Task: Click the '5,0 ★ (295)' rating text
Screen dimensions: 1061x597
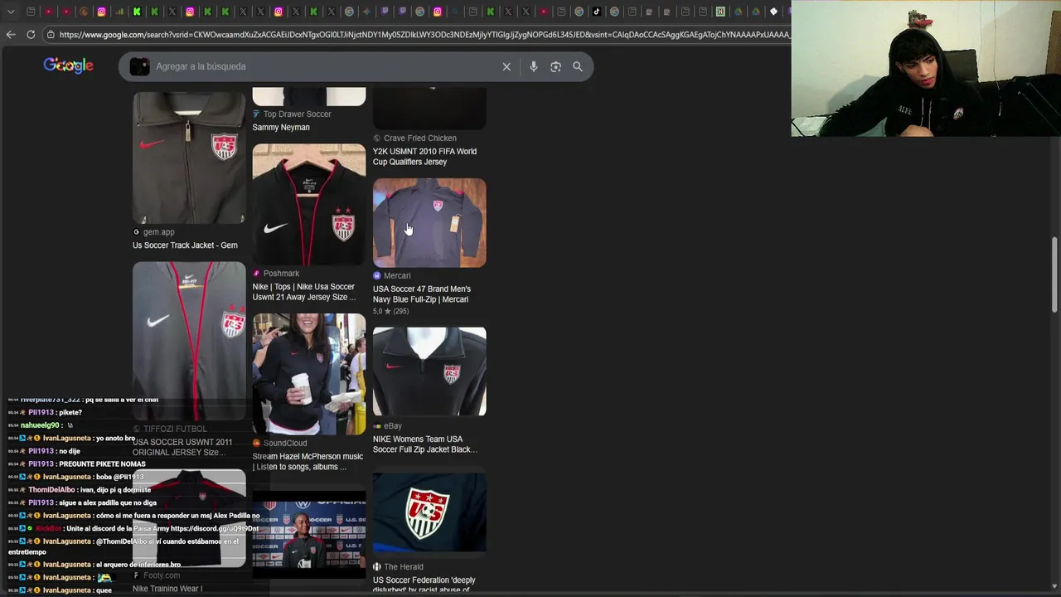Action: tap(390, 312)
